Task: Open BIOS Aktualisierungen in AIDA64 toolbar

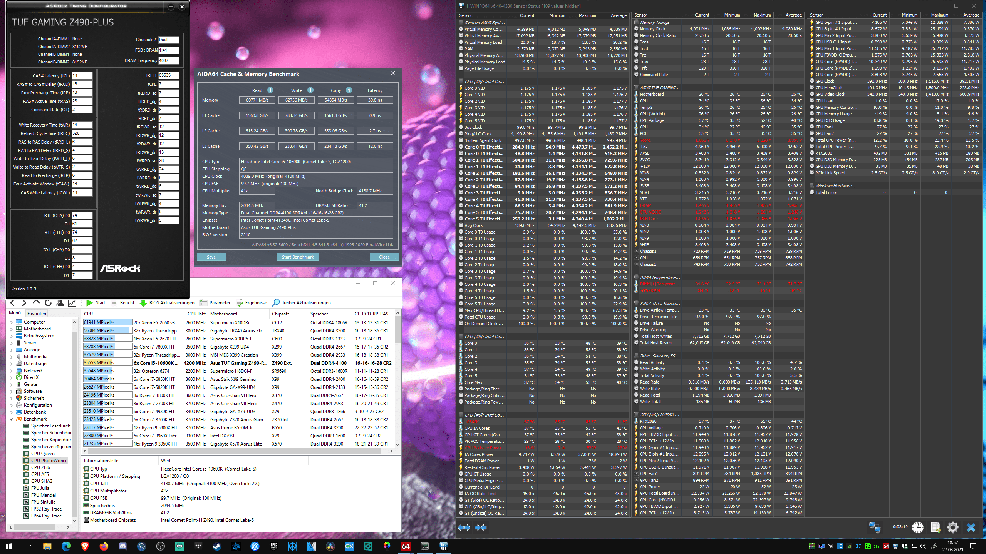Action: coord(167,303)
